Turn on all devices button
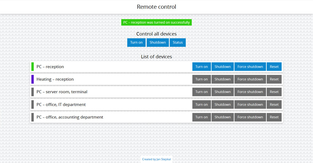Image resolution: width=313 pixels, height=163 pixels. tap(136, 42)
